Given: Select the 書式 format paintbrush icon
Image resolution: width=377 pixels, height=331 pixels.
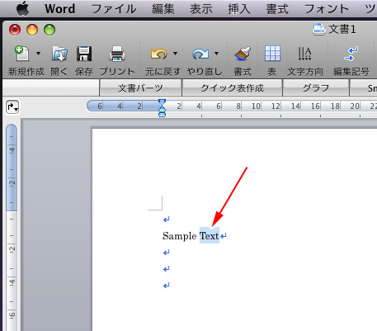Looking at the screenshot, I should coord(243,54).
